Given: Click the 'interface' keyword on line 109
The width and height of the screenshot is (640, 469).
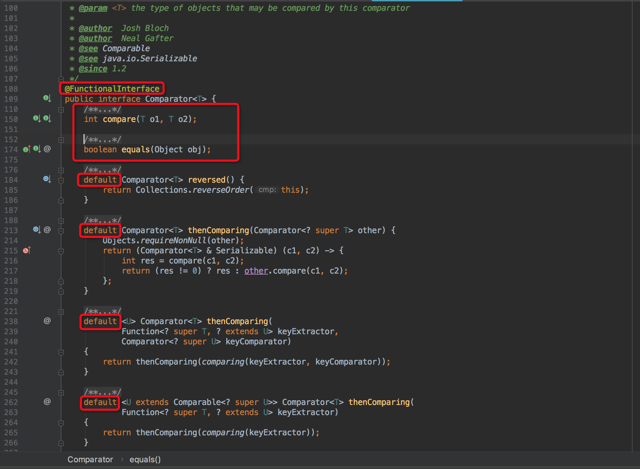Looking at the screenshot, I should point(119,99).
